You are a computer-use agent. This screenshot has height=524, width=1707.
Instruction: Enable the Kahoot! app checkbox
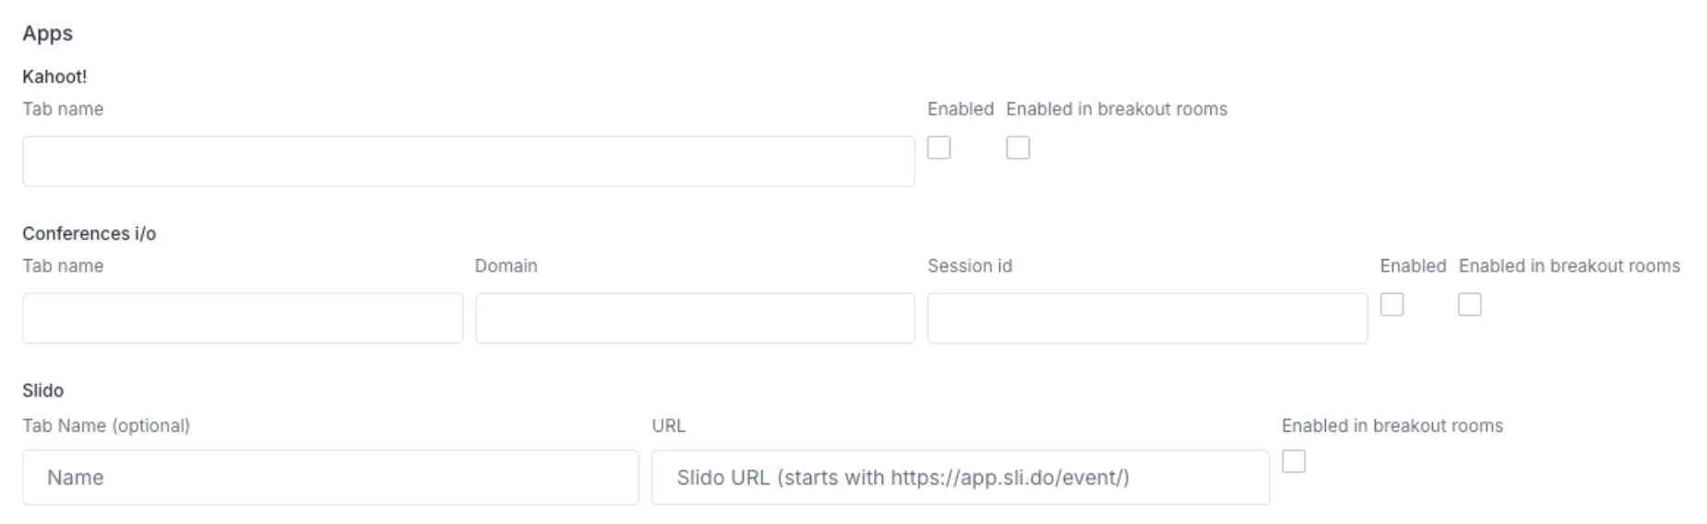tap(938, 148)
